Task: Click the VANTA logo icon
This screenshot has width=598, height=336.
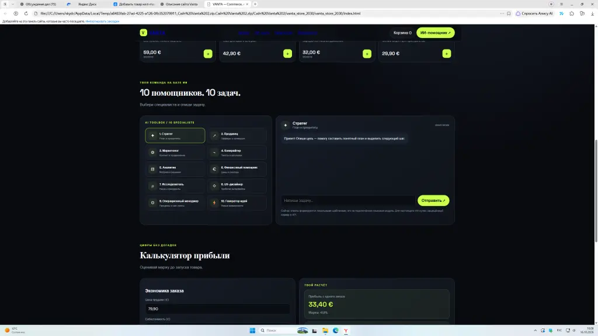Action: point(144,33)
